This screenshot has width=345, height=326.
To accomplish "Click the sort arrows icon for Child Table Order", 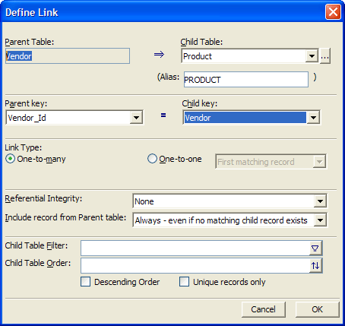I will point(315,266).
